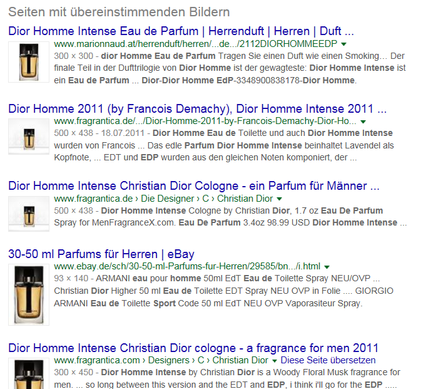Click the www.marionnaud.at green URL text
Viewport: 431px width, 389px height.
click(195, 44)
